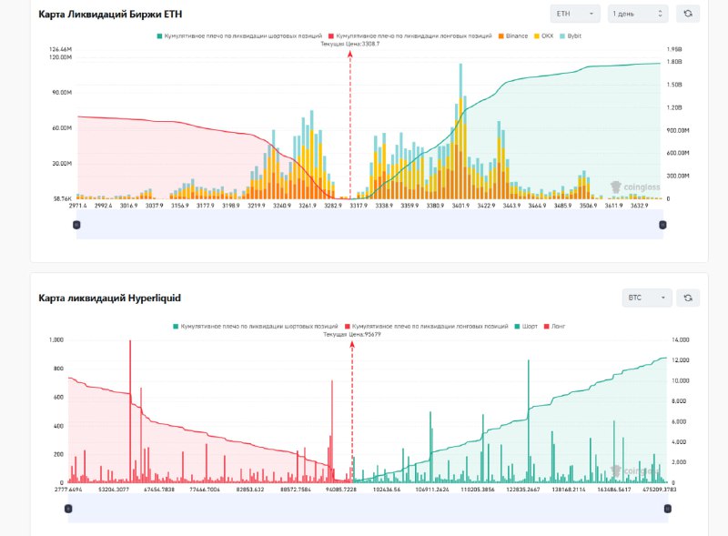Click the Карта Ликвидаций Биржи ETH heading

coord(110,15)
